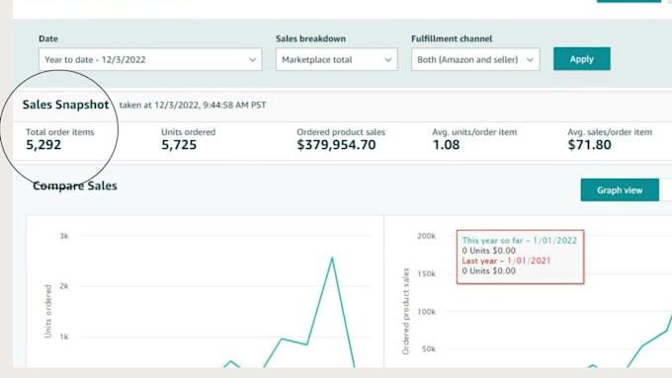Click the Sales breakdown label

click(310, 38)
